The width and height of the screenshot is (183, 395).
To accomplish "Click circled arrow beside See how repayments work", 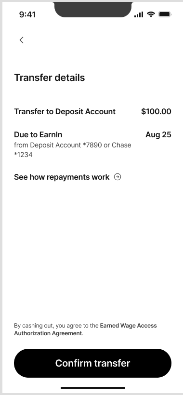I will click(118, 177).
